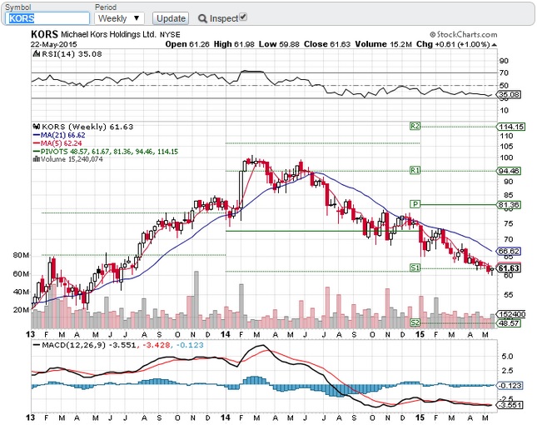Screen dimensions: 537x425
Task: Click the -0.123 histogram value tag
Action: click(510, 386)
